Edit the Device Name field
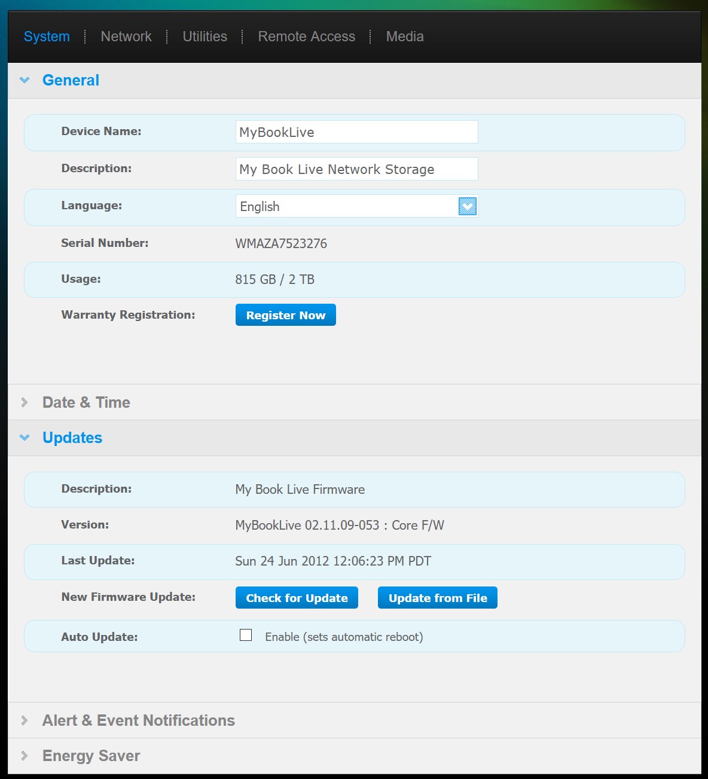This screenshot has height=779, width=708. click(357, 132)
